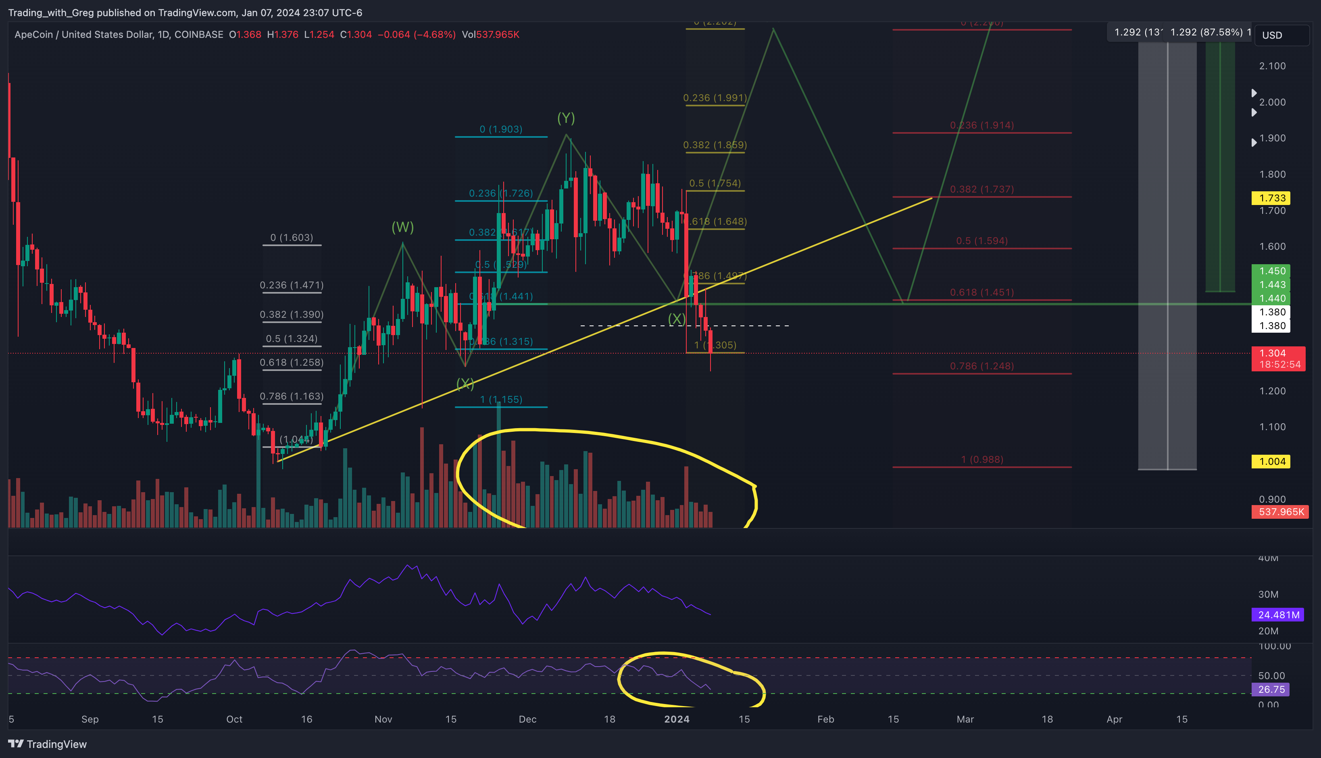Click the 0.236 (1.726) Fibonacci label
This screenshot has width=1321, height=758.
tap(501, 193)
